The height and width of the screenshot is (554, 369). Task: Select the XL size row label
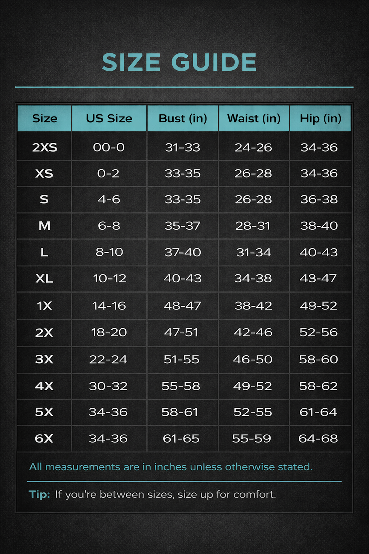[x=44, y=278]
